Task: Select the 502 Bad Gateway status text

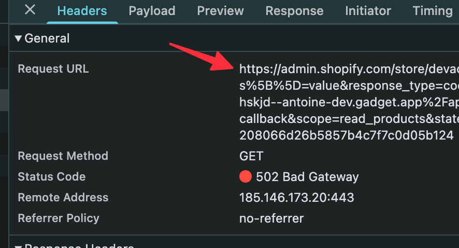Action: (x=307, y=177)
